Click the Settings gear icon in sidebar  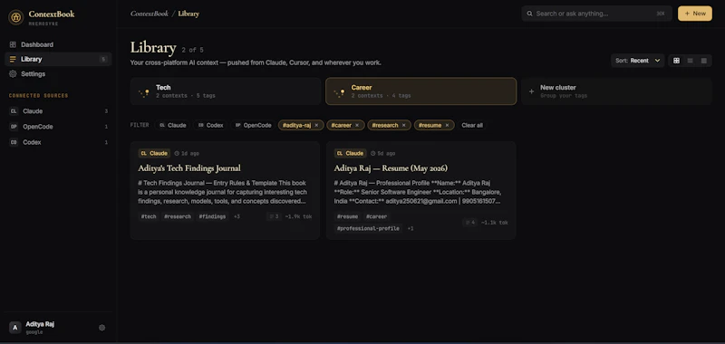click(x=13, y=74)
